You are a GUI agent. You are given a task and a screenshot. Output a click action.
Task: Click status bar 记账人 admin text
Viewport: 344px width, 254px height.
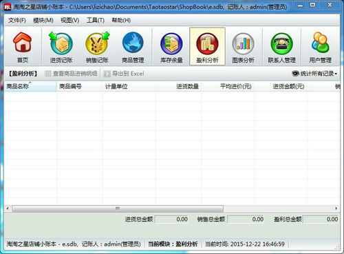coord(111,244)
